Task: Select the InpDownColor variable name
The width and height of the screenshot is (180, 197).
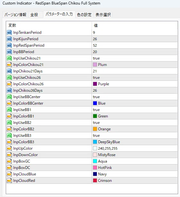Action: (x=25, y=155)
